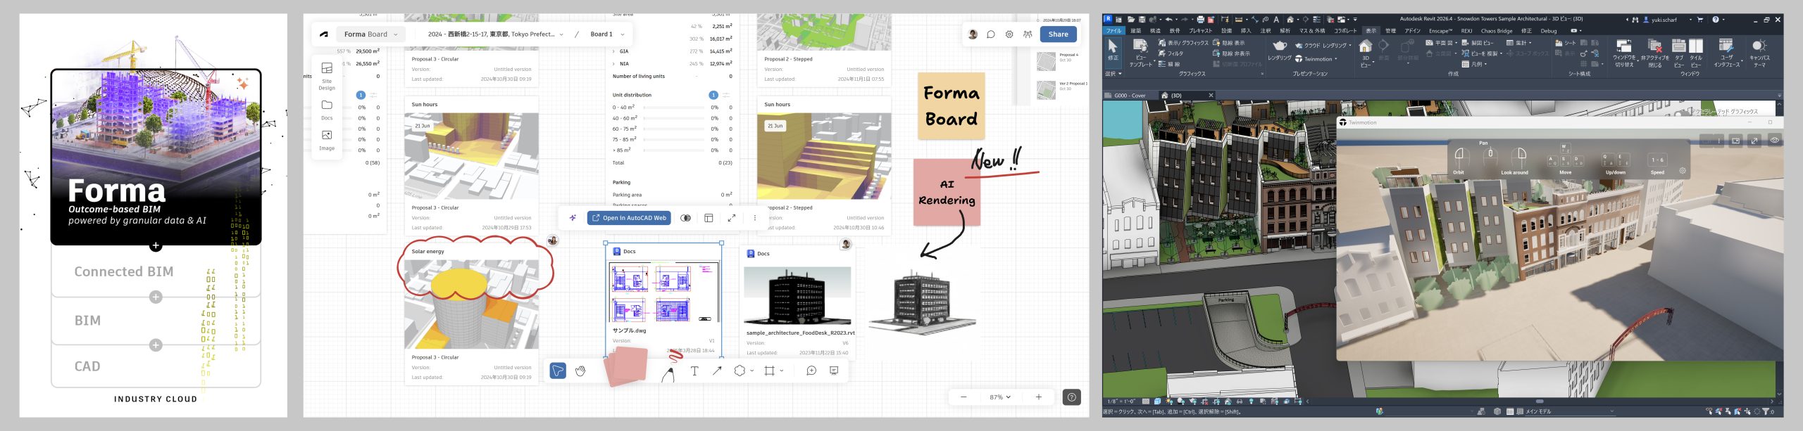The height and width of the screenshot is (431, 1803).
Task: Open the 87% zoom level dropdown
Action: tap(999, 397)
